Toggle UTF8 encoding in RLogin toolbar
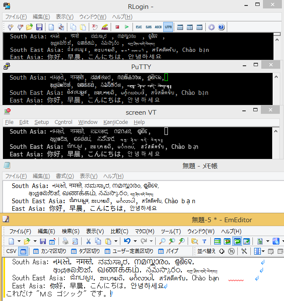 [168, 27]
